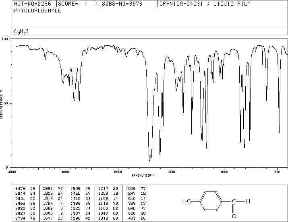Select the 600 peak value in the table
The width and height of the screenshot is (288, 222).
pos(132,214)
